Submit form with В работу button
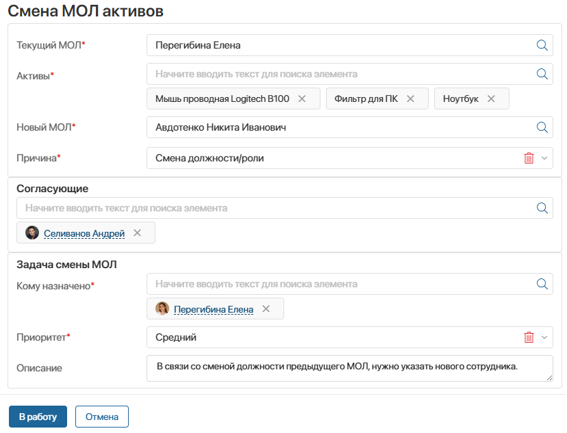This screenshot has width=567, height=433. (38, 417)
